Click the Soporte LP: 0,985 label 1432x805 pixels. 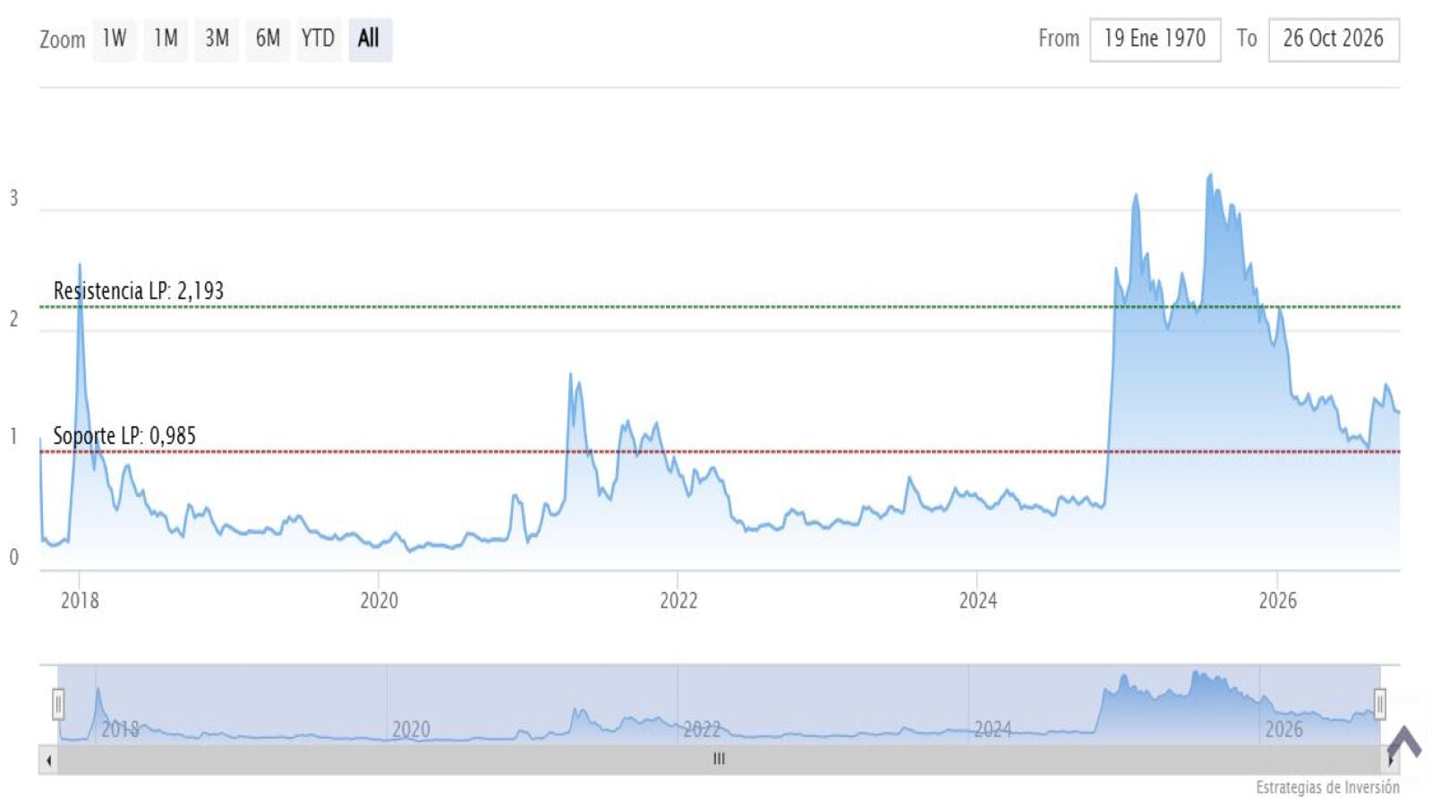124,436
